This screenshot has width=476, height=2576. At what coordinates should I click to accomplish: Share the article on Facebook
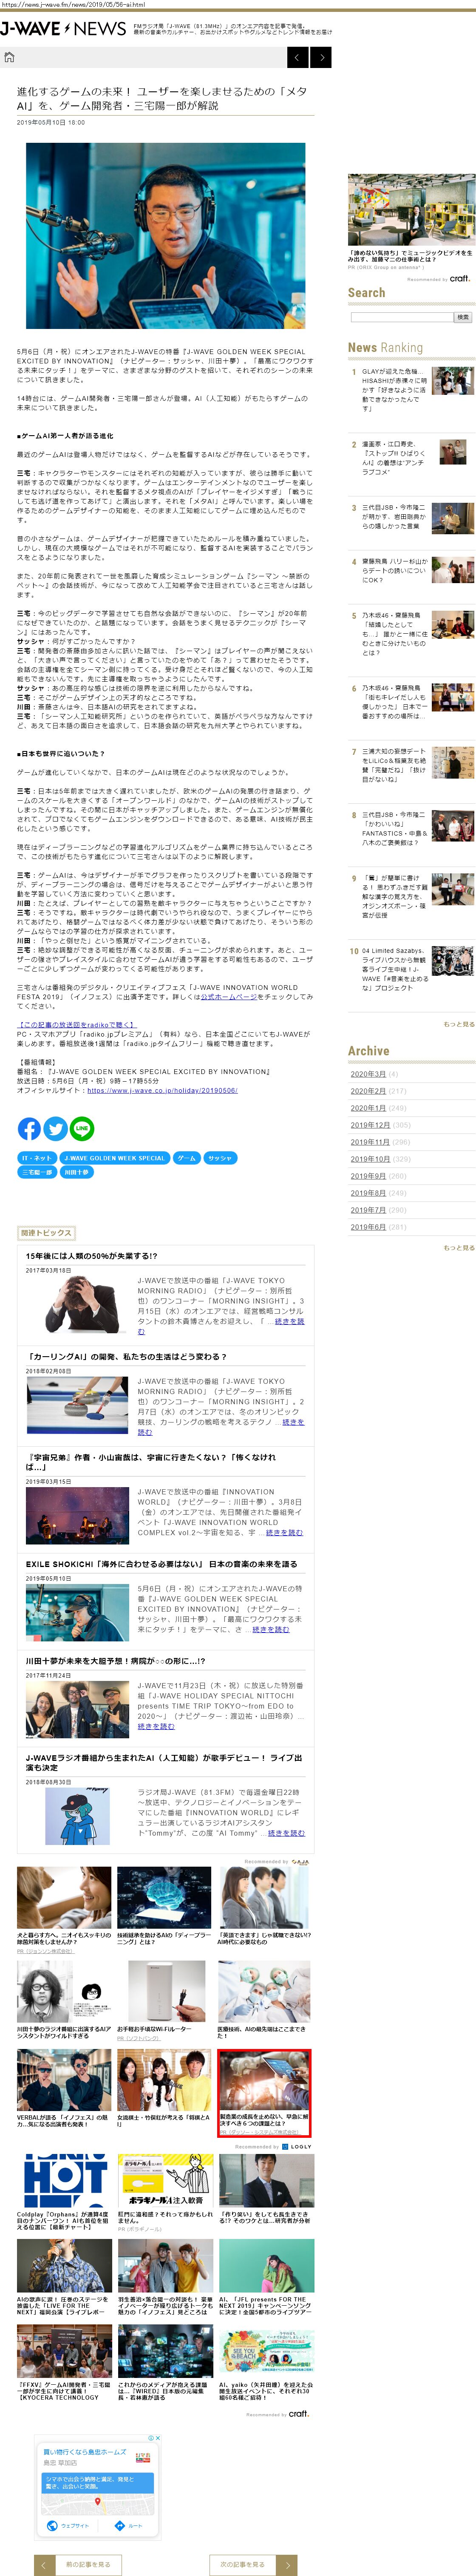point(29,1128)
